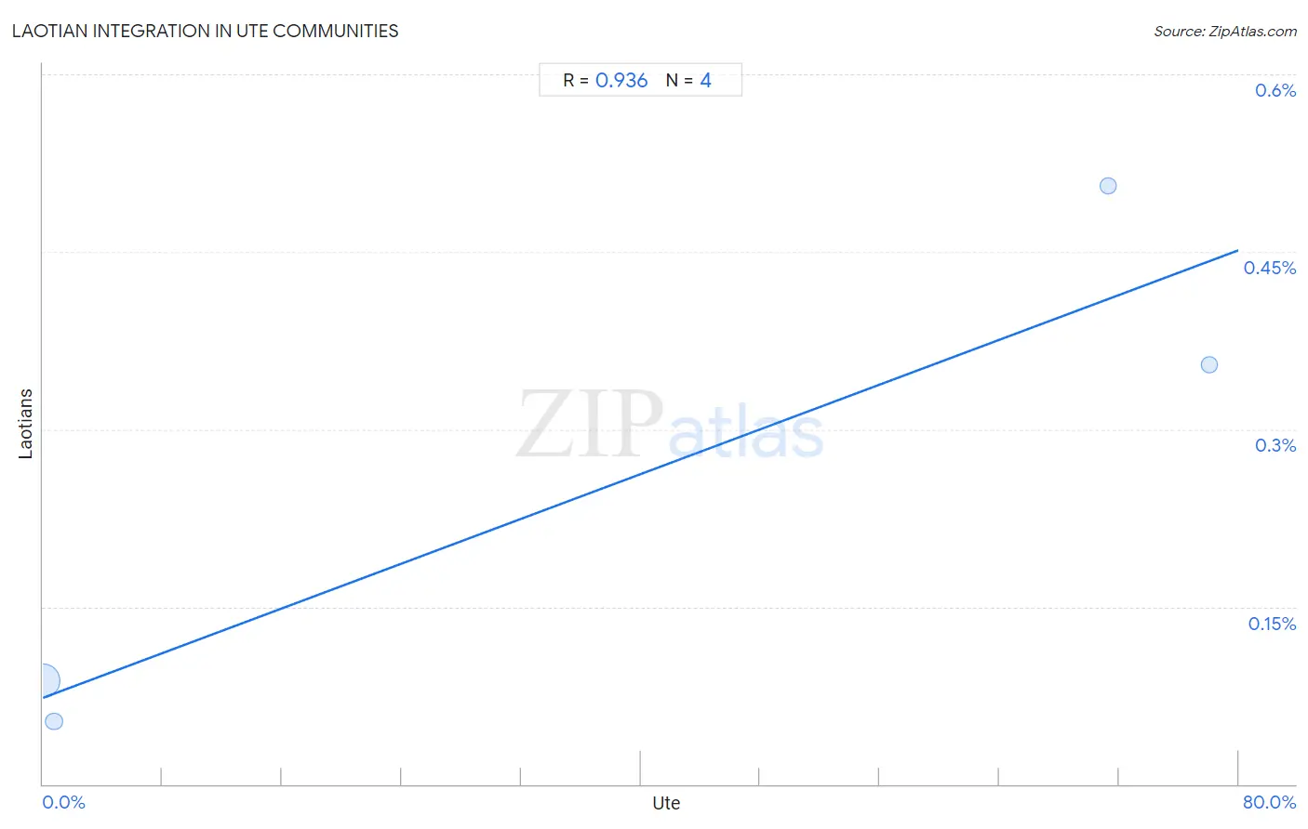Viewport: 1308px width, 829px height.
Task: Click the Ute x-axis label
Action: coord(666,803)
